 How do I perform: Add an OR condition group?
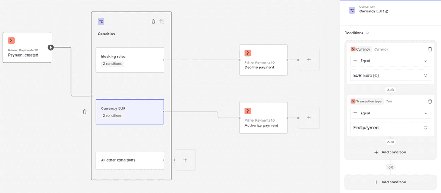click(x=390, y=182)
